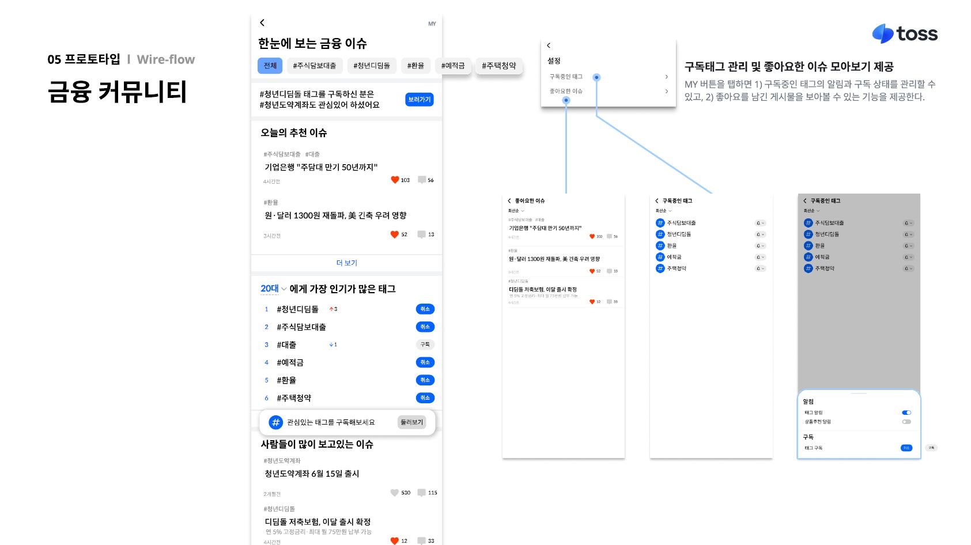Switch to the #환율 tag tab
971x545 pixels.
(x=415, y=66)
